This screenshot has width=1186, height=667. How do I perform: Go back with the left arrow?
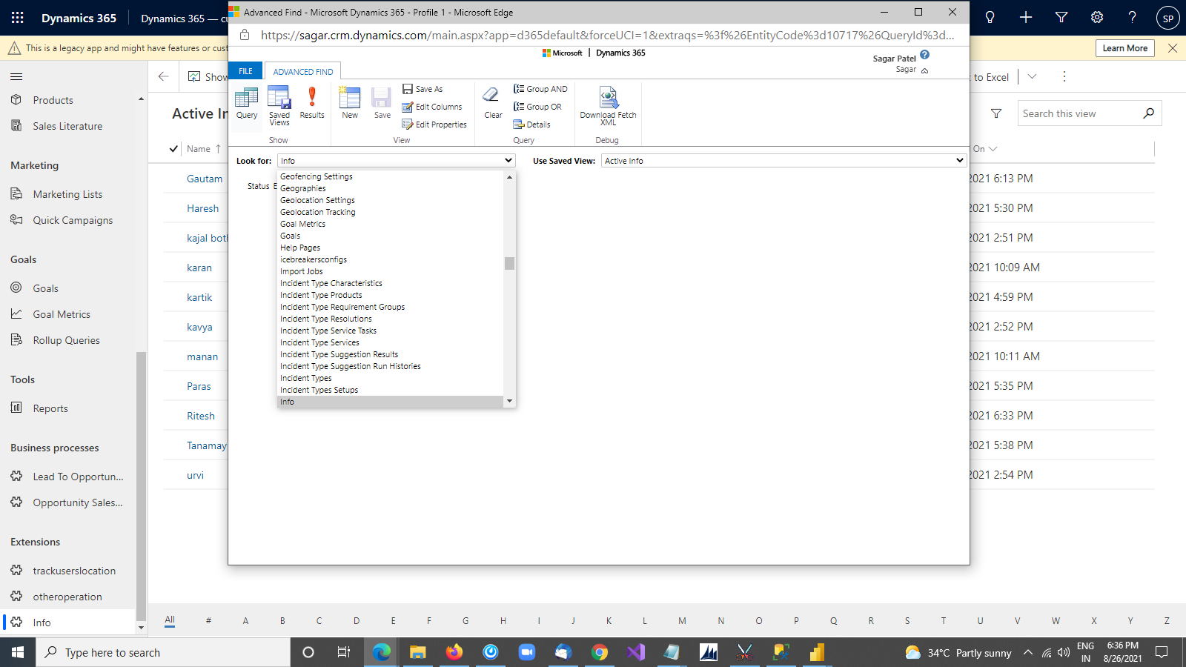pyautogui.click(x=164, y=76)
